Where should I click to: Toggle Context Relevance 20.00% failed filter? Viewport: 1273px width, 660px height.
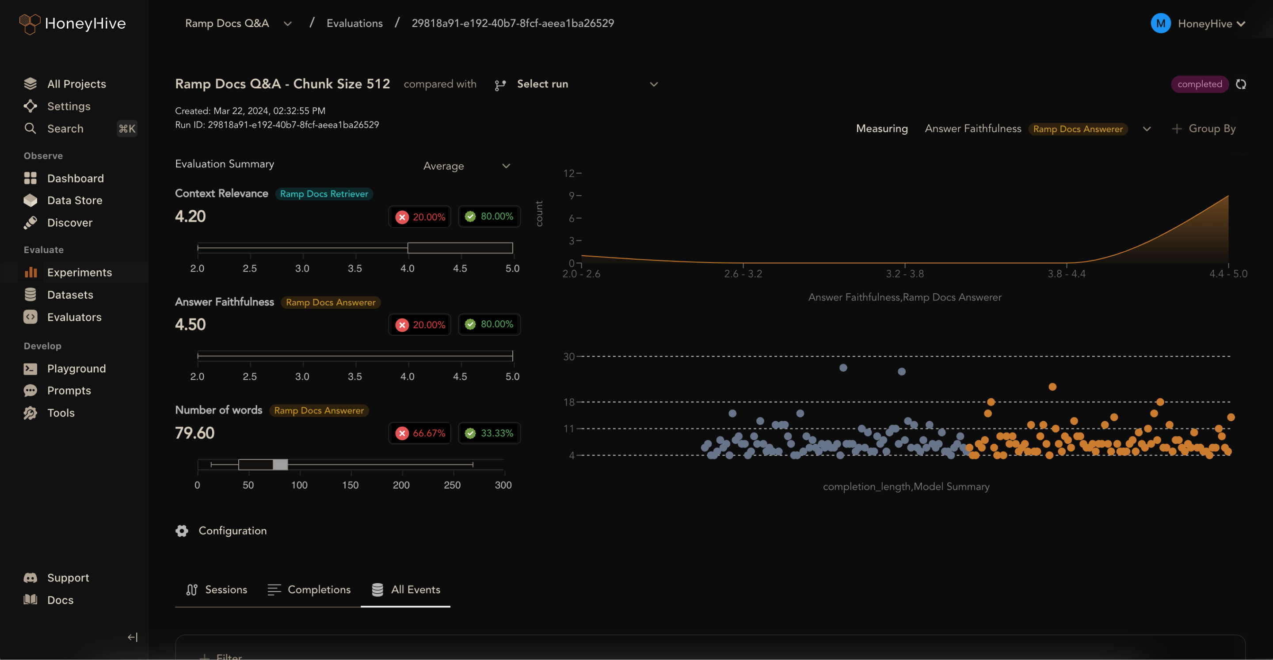(x=419, y=216)
